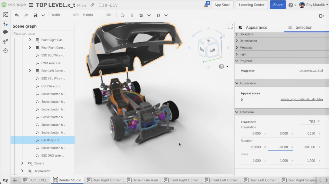329x184 pixels.
Task: Expand the Front Right Corner node
Action: click(x=30, y=40)
